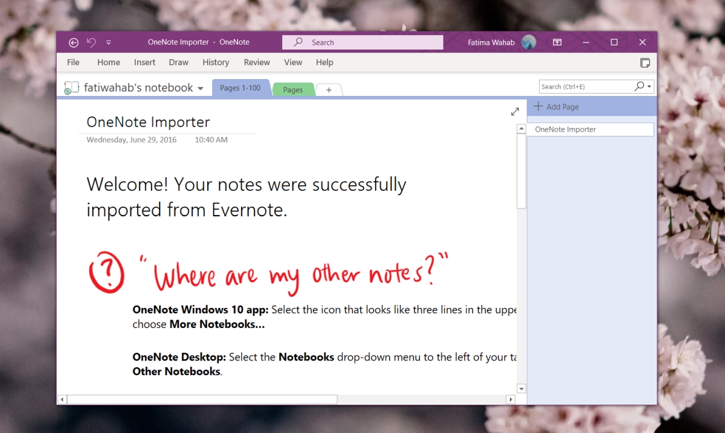The width and height of the screenshot is (725, 433).
Task: Click the search magnifier in the page search box
Action: (639, 86)
